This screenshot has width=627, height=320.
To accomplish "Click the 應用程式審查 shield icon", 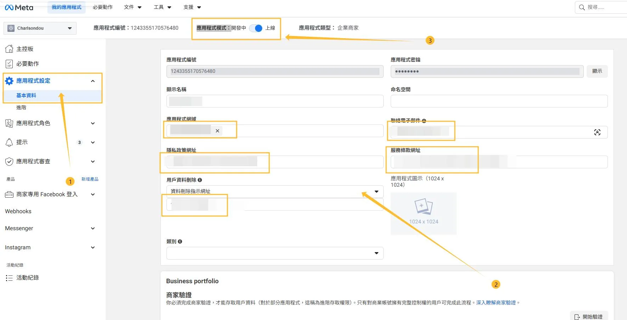I will [x=9, y=162].
